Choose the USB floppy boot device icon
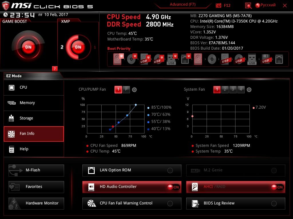Image resolution: width=293 pixels, height=219 pixels. [x=266, y=59]
